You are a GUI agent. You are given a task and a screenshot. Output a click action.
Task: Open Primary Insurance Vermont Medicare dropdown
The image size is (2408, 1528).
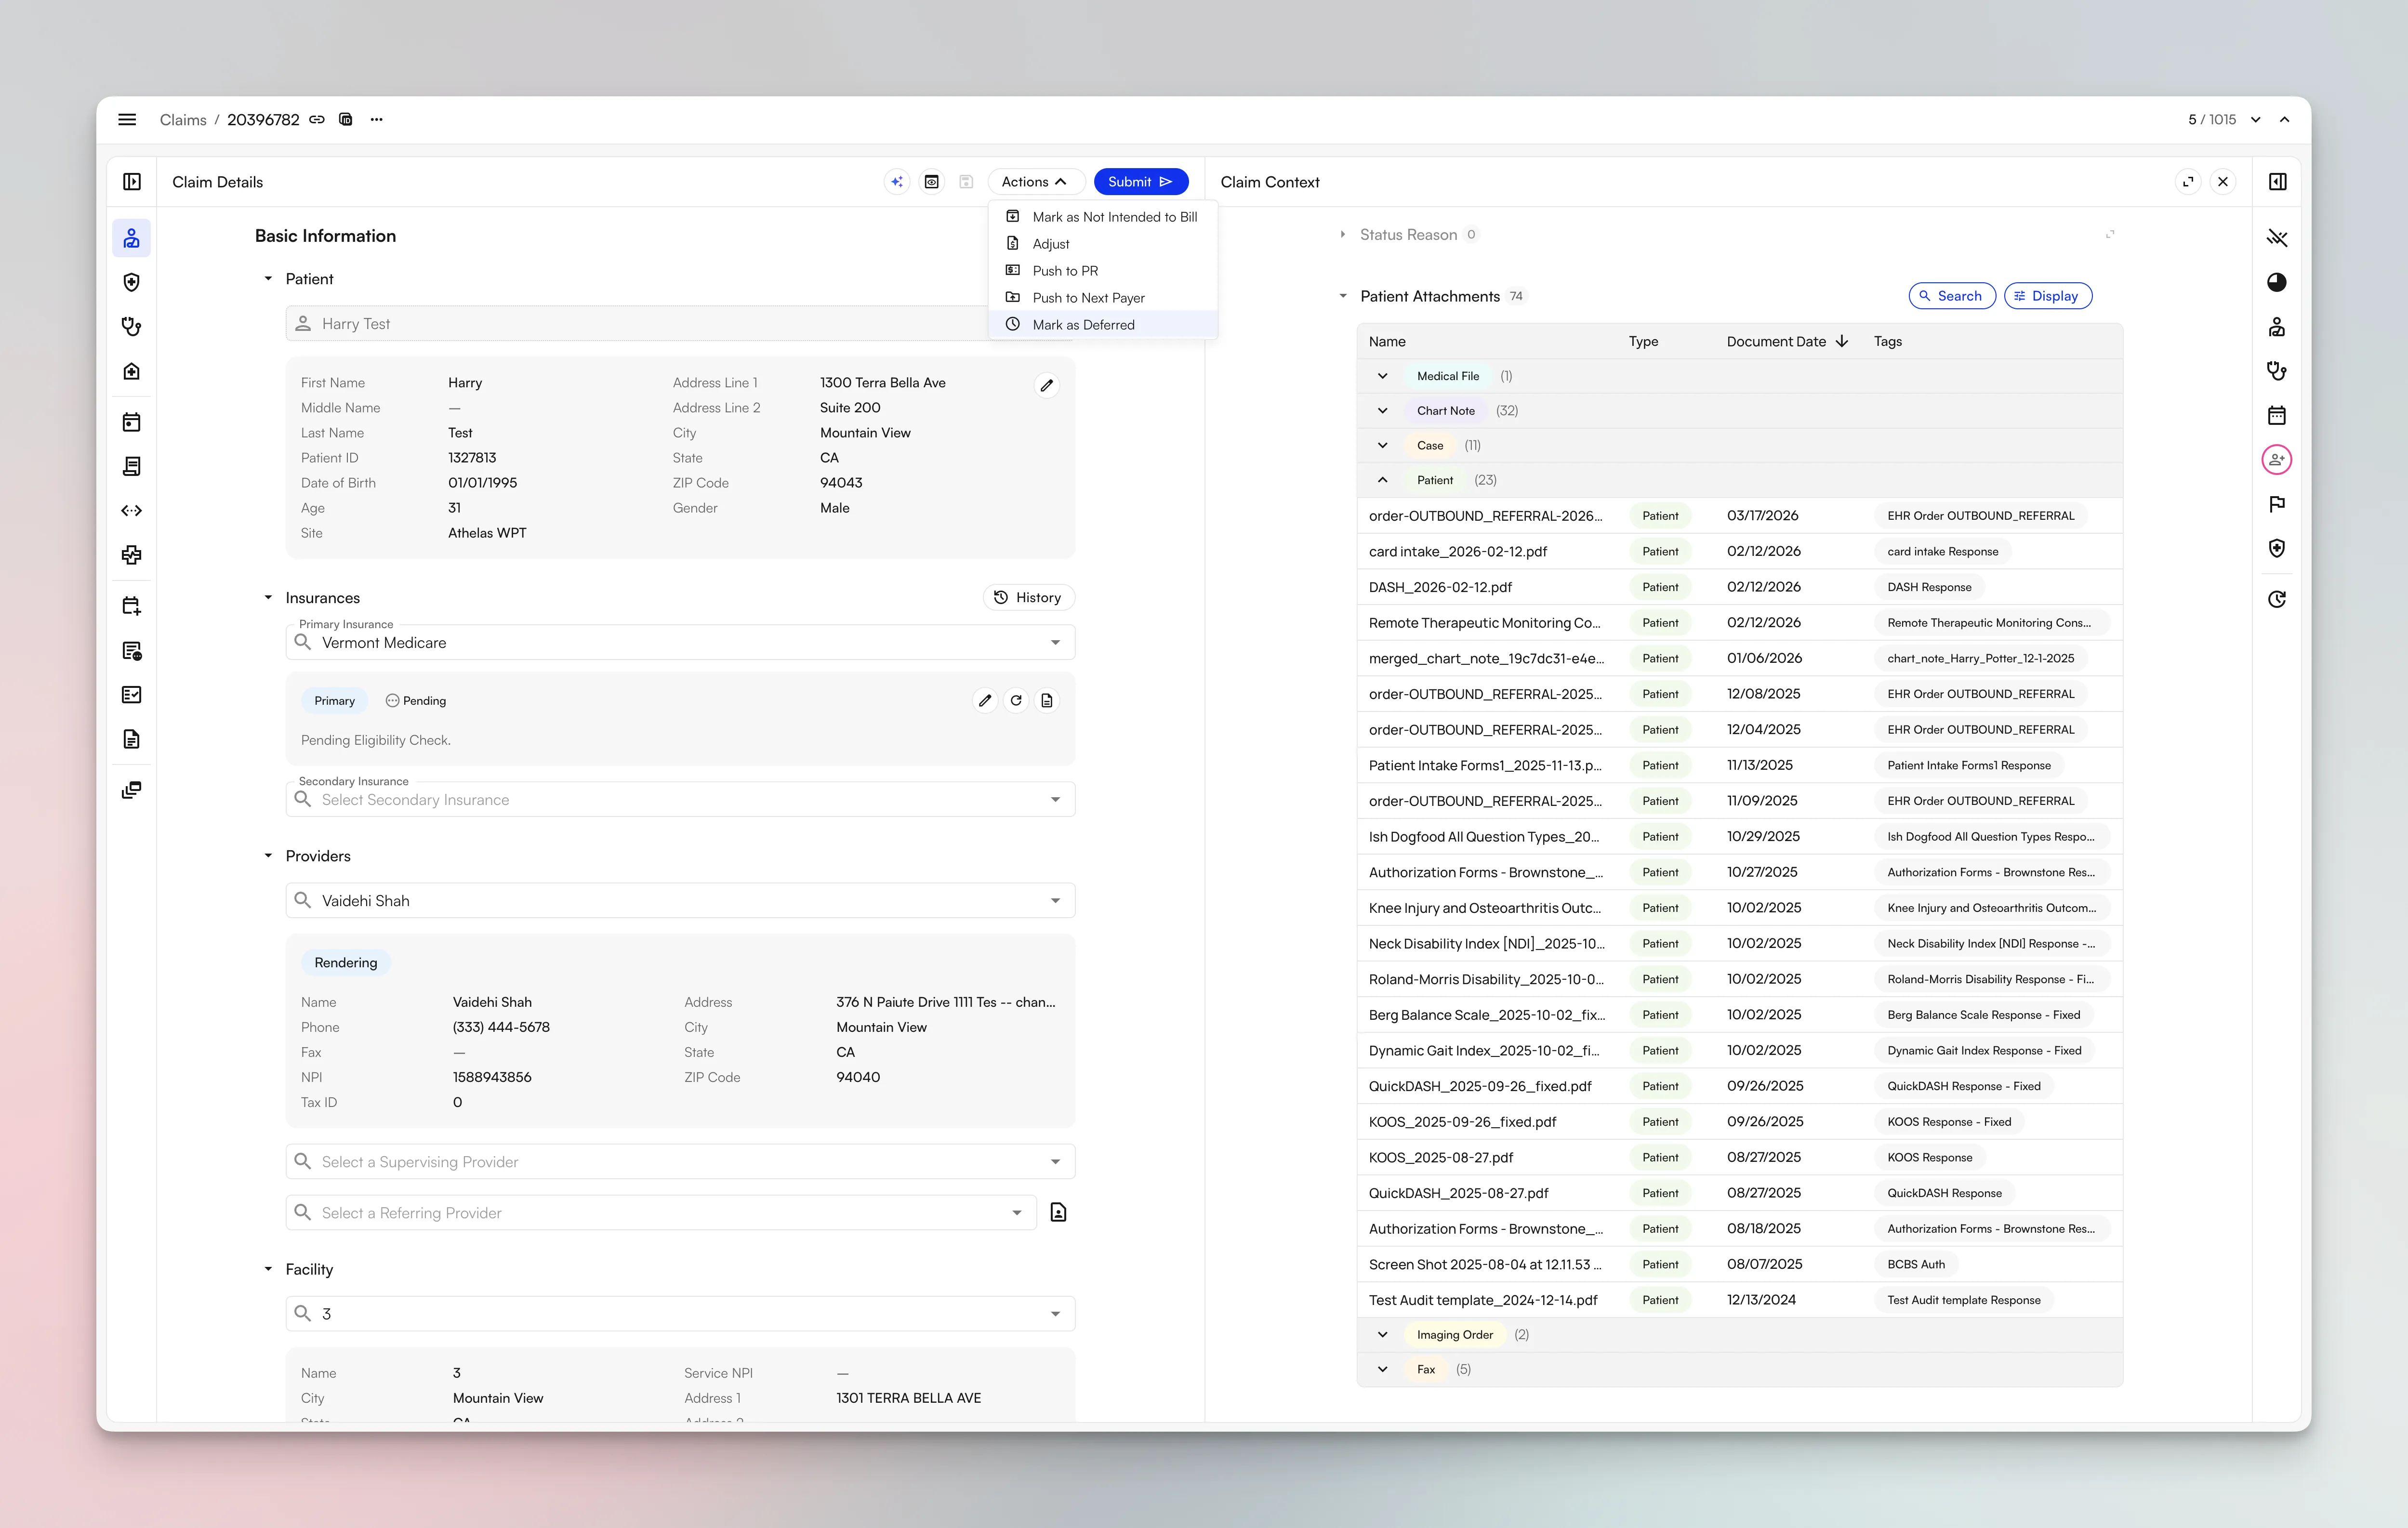click(x=1056, y=643)
